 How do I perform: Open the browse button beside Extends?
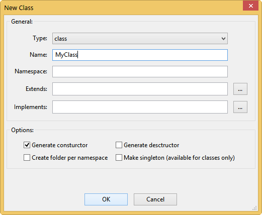240,89
